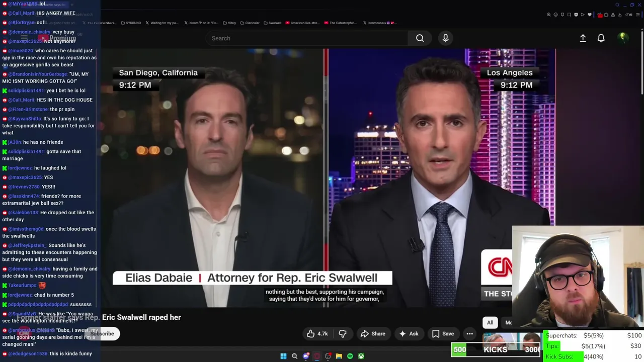Subscribe to the CNN channel
The image size is (644, 362).
pyautogui.click(x=102, y=333)
